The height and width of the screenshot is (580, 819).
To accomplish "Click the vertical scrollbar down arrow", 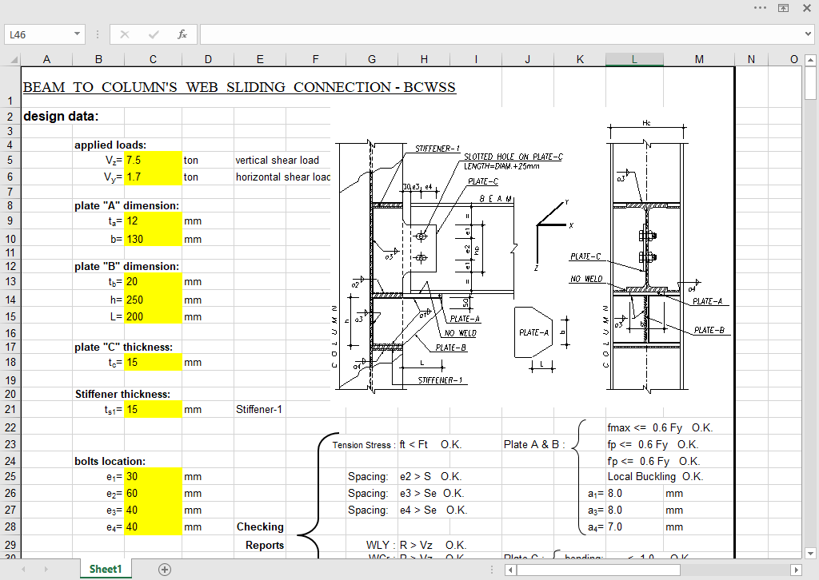I will pos(810,554).
